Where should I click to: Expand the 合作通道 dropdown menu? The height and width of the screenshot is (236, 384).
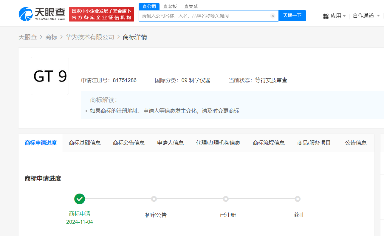(x=366, y=16)
